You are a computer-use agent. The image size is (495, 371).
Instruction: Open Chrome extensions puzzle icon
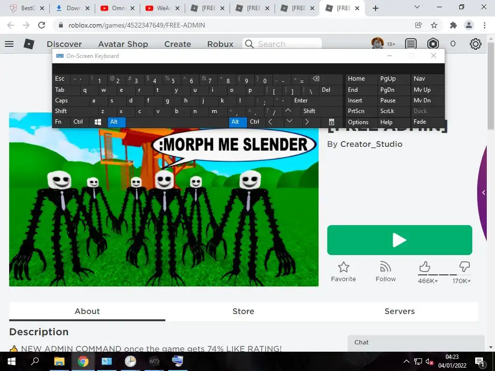click(x=453, y=25)
